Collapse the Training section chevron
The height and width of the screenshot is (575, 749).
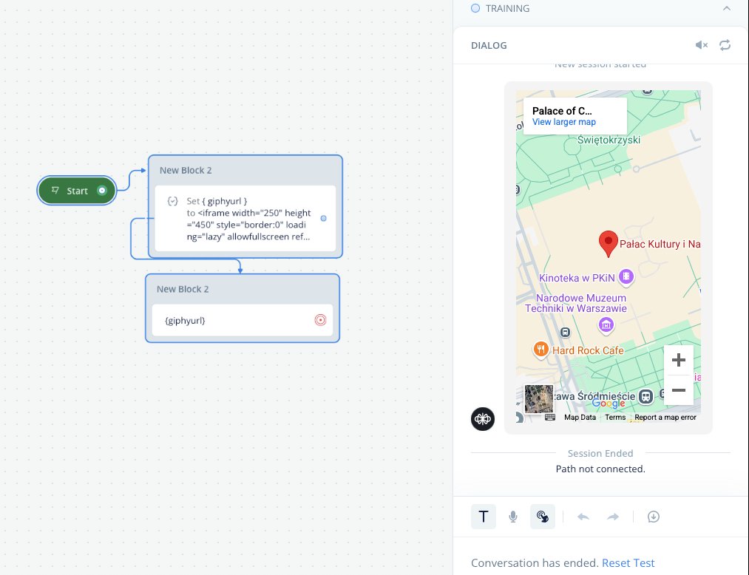727,8
